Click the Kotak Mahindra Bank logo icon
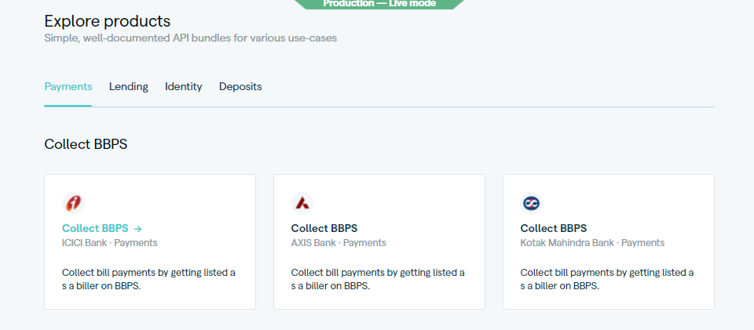Viewport: 754px width, 330px height. [532, 203]
